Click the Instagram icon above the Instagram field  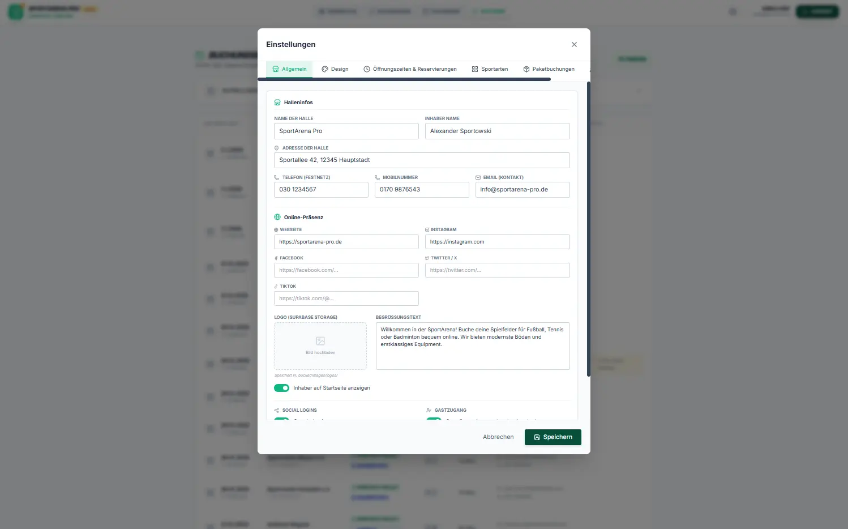[x=427, y=230]
